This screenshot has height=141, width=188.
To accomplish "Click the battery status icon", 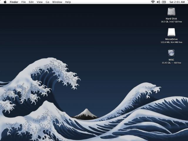I will tap(164, 2).
